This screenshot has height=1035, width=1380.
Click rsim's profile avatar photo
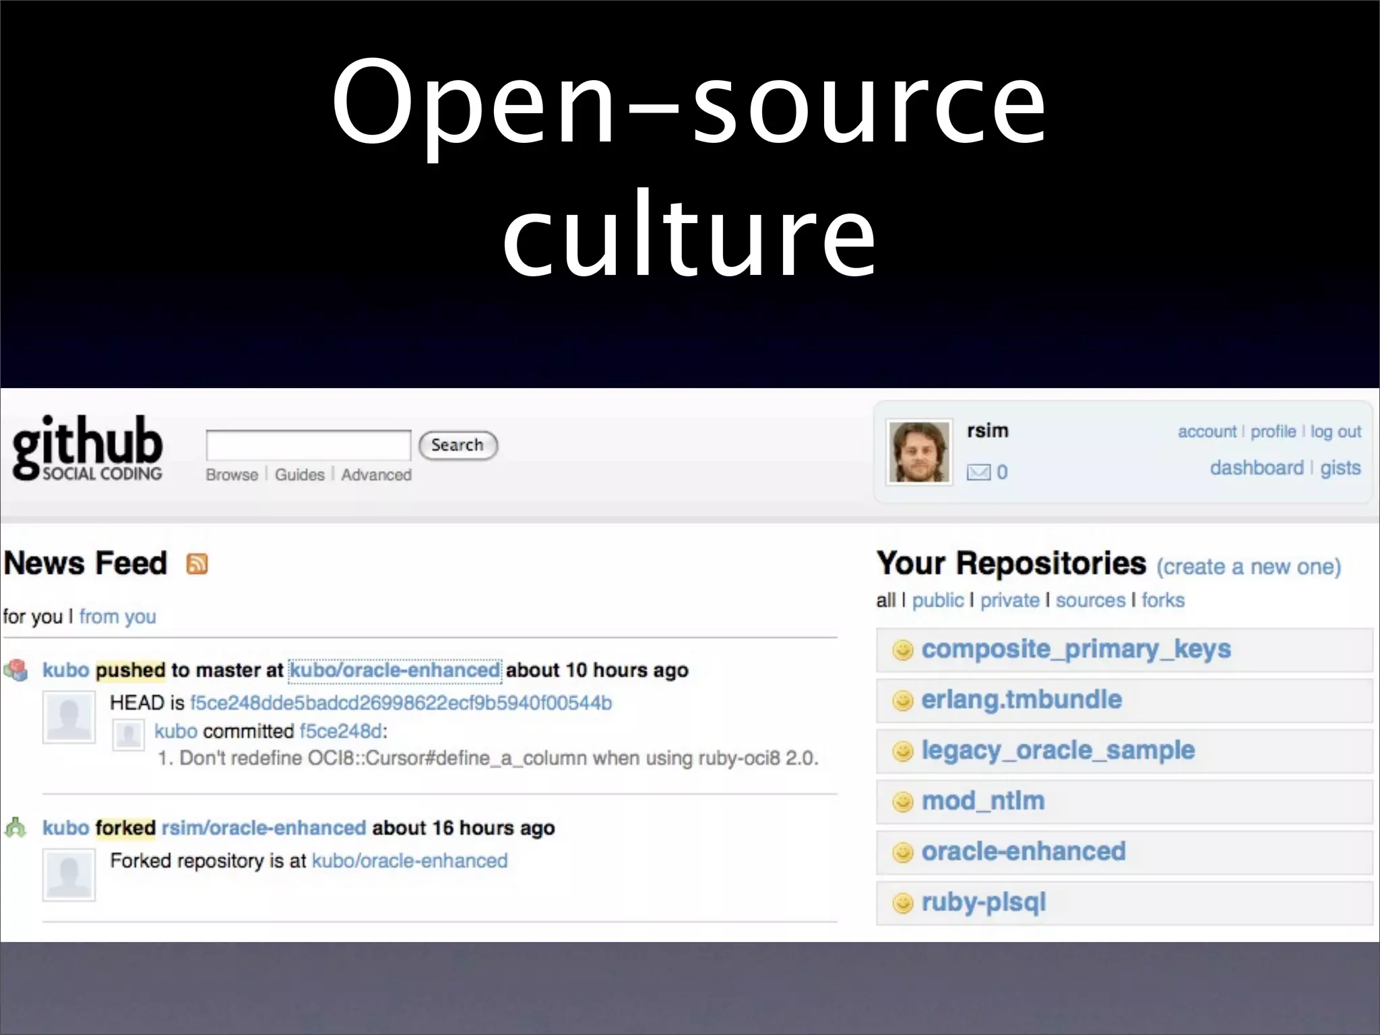coord(919,452)
